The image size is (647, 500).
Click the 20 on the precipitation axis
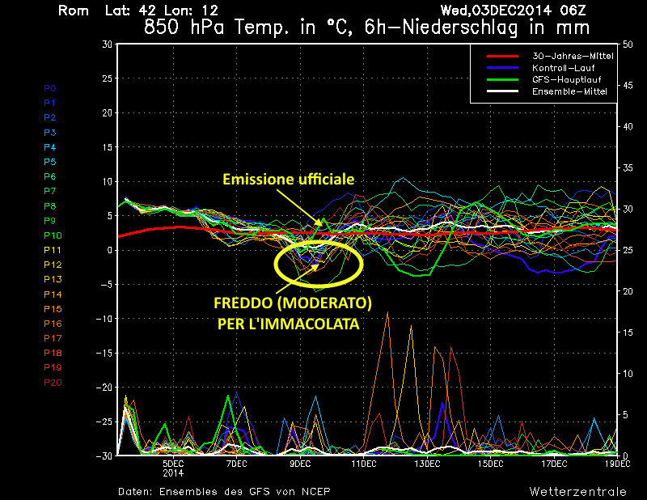click(x=628, y=291)
